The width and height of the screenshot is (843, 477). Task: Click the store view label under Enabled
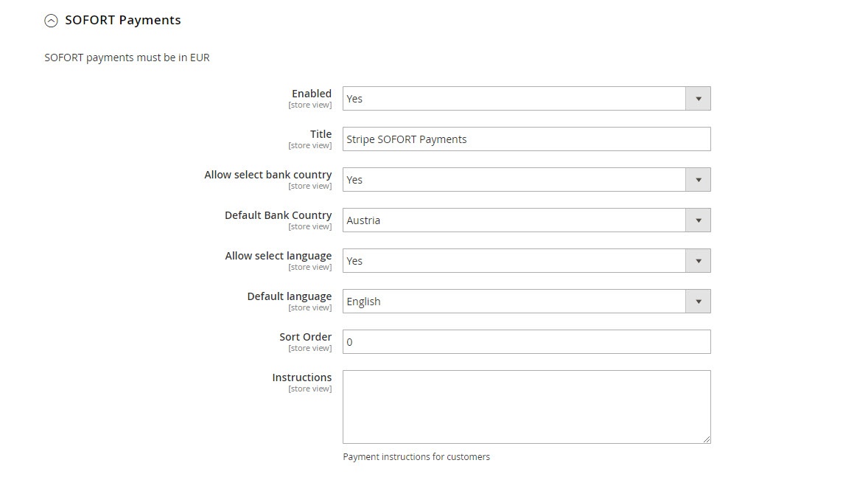pyautogui.click(x=310, y=105)
